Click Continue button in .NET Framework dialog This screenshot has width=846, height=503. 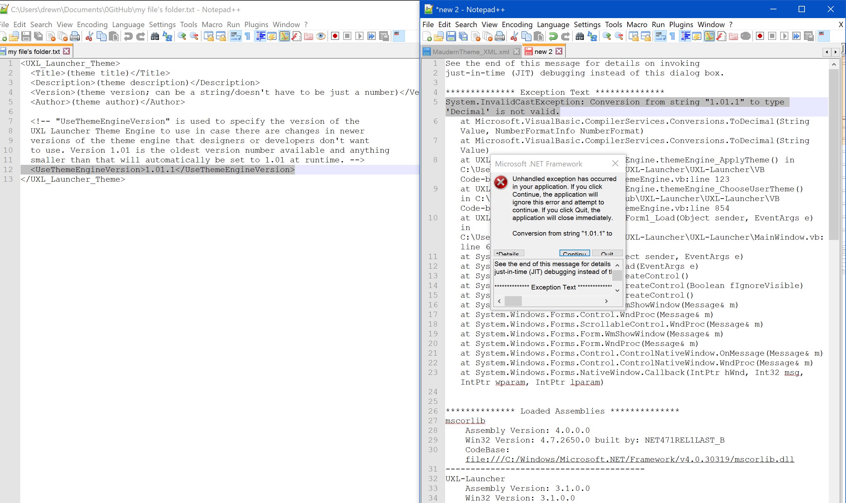574,253
